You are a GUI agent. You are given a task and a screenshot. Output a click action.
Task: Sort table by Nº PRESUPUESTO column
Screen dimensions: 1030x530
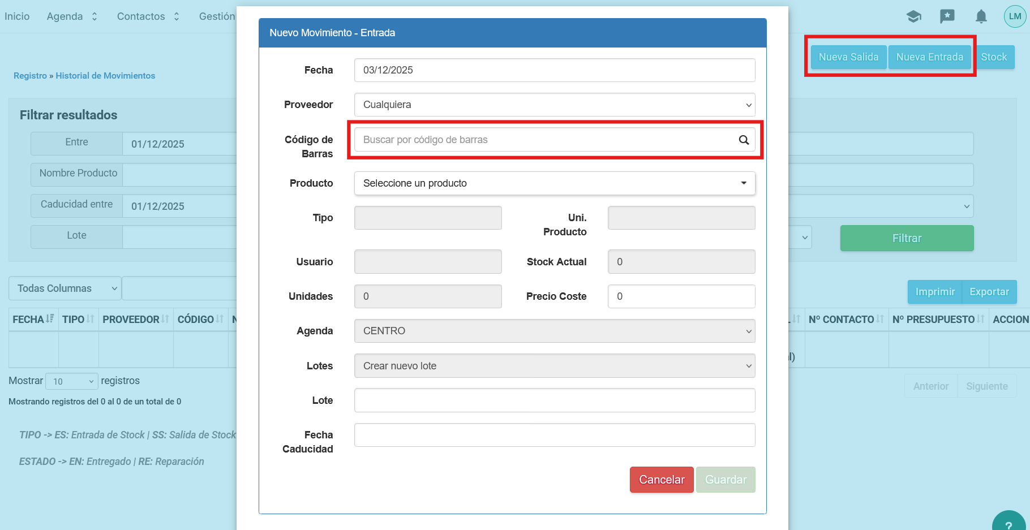(x=938, y=320)
